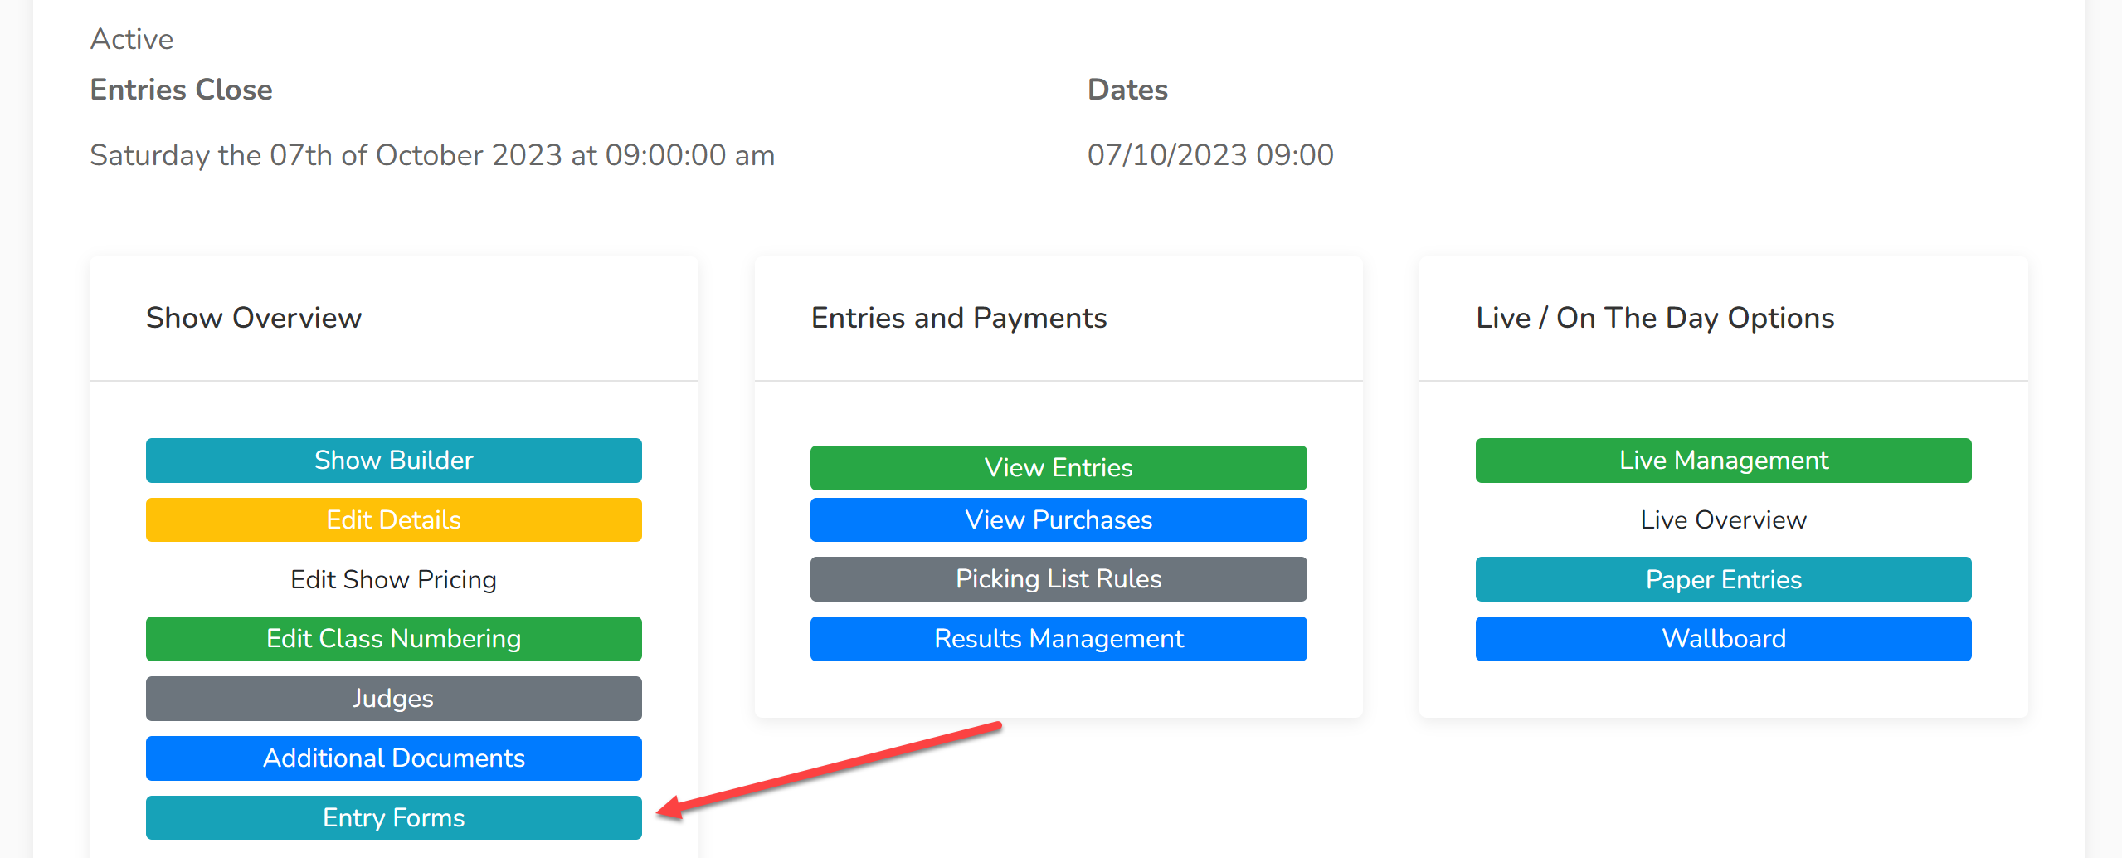Screen dimensions: 2122x858
Task: Select the Dates label
Action: (x=1127, y=90)
